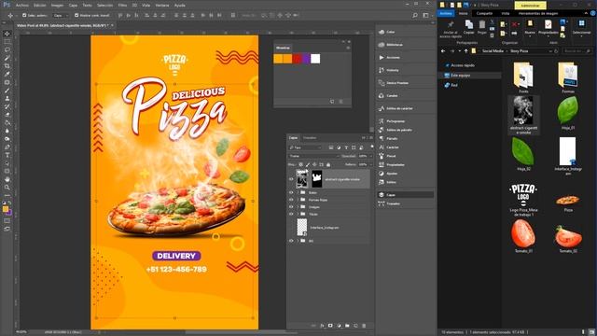Select the Hand tool
This screenshot has height=336, width=597.
click(7, 179)
